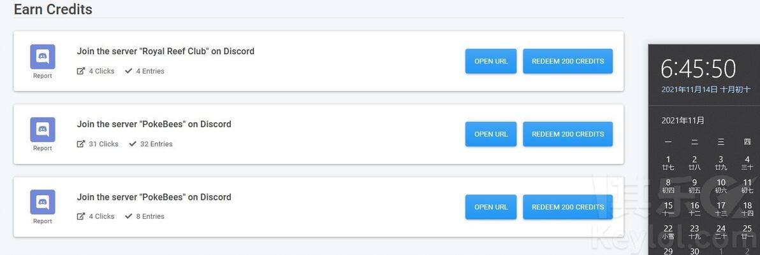Screen dimensions: 760x255
Task: Click the Discord icon of last PokeBees entry
Action: pos(43,202)
